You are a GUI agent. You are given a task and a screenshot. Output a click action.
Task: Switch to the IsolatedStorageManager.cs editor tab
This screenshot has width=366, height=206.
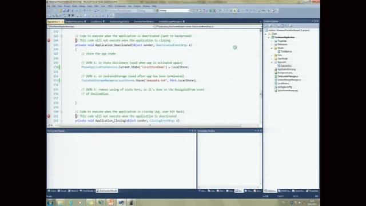172,22
